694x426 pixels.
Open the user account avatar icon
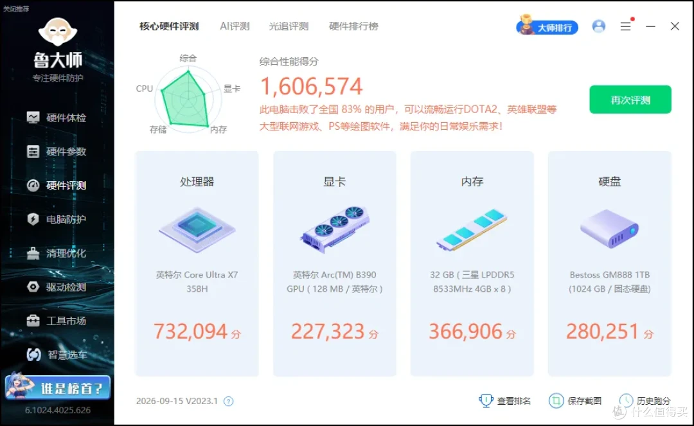(598, 26)
